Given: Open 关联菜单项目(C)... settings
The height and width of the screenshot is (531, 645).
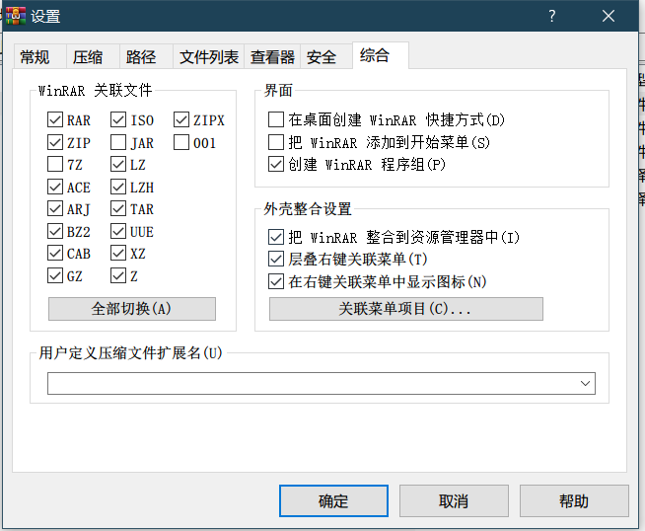Looking at the screenshot, I should [406, 309].
